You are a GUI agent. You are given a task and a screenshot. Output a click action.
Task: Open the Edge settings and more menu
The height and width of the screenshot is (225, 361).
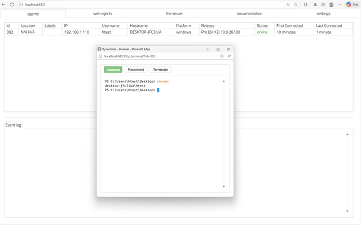(x=340, y=4)
